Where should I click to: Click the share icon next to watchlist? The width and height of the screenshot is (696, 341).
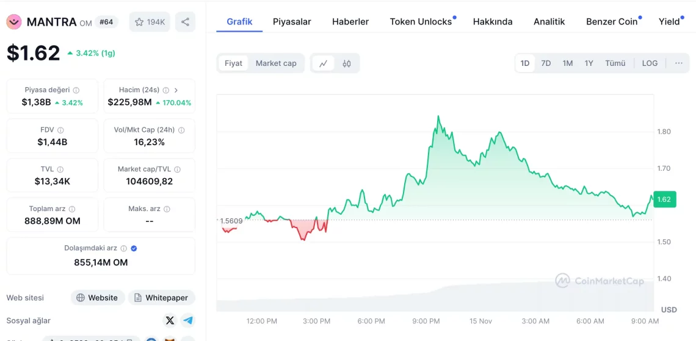pyautogui.click(x=185, y=22)
